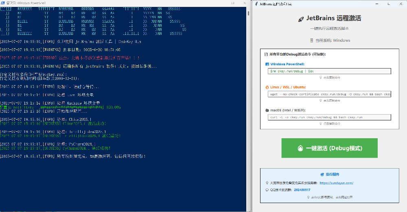Click the 推荐服务 heading text
Viewport: 407px width, 212px height.
coord(333,175)
